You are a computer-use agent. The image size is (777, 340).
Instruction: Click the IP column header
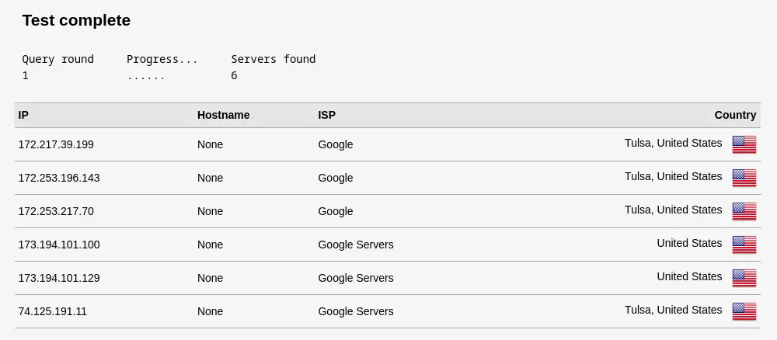click(24, 115)
